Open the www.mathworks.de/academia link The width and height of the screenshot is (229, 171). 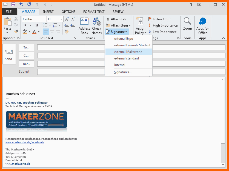click(x=25, y=142)
